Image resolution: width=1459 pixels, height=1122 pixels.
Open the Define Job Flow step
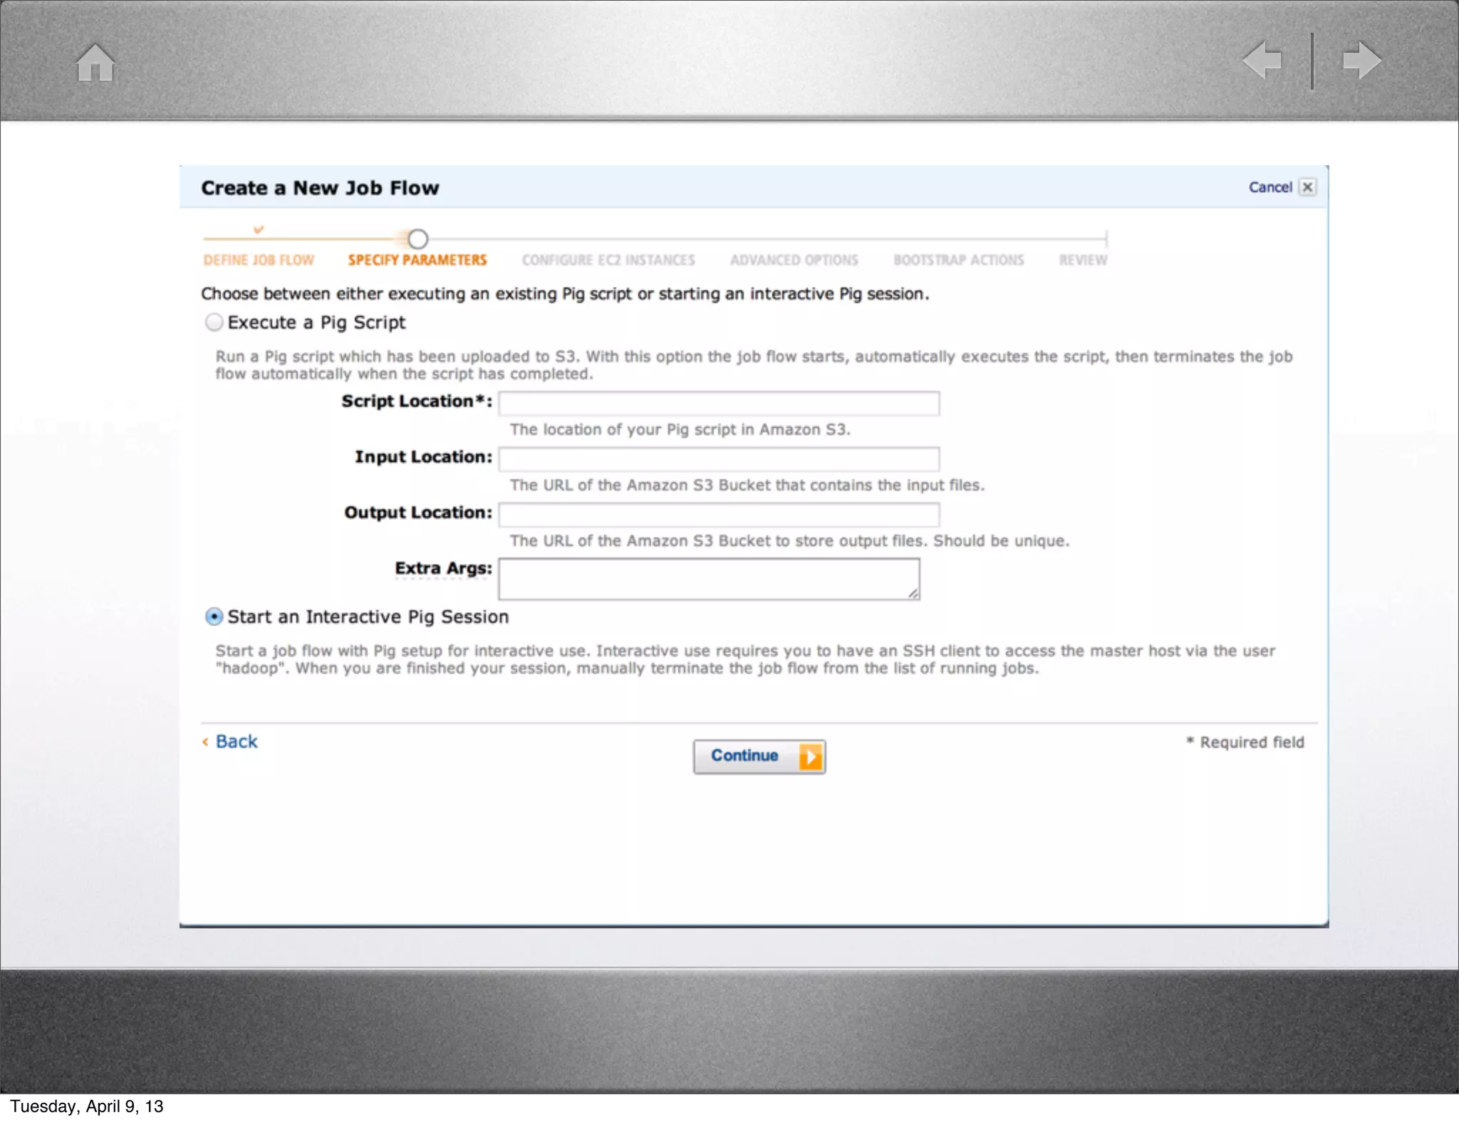(259, 260)
